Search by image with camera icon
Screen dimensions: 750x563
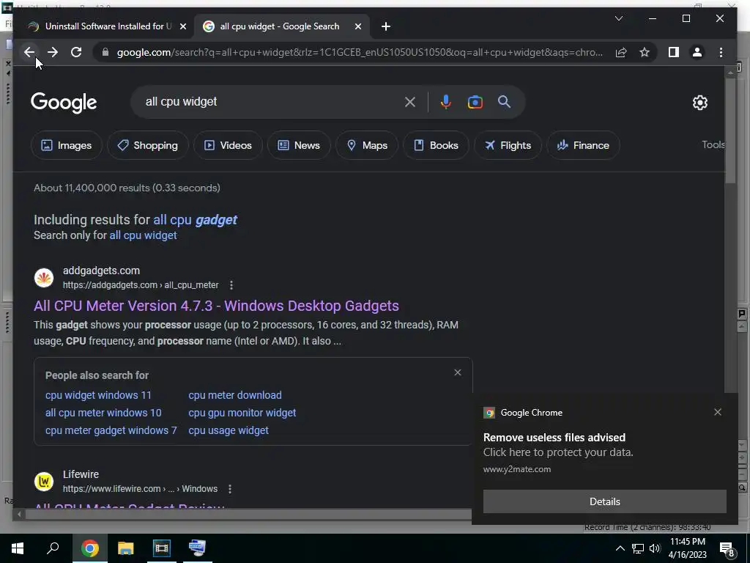point(475,102)
